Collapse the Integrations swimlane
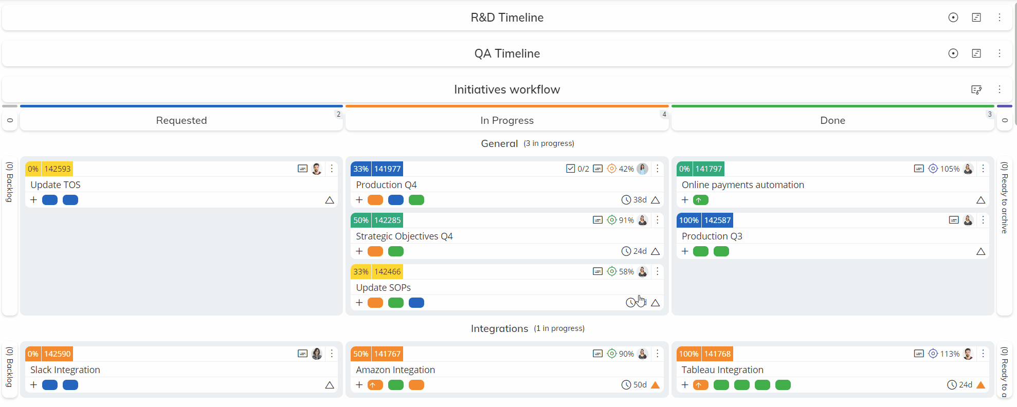This screenshot has width=1017, height=407. (528, 328)
